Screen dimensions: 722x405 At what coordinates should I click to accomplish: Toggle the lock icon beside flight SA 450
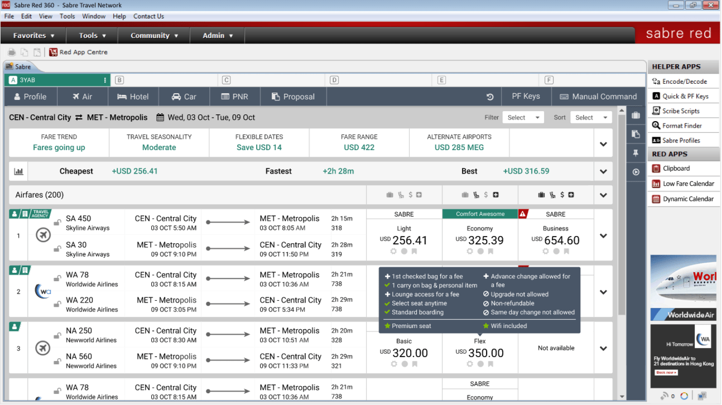click(57, 223)
